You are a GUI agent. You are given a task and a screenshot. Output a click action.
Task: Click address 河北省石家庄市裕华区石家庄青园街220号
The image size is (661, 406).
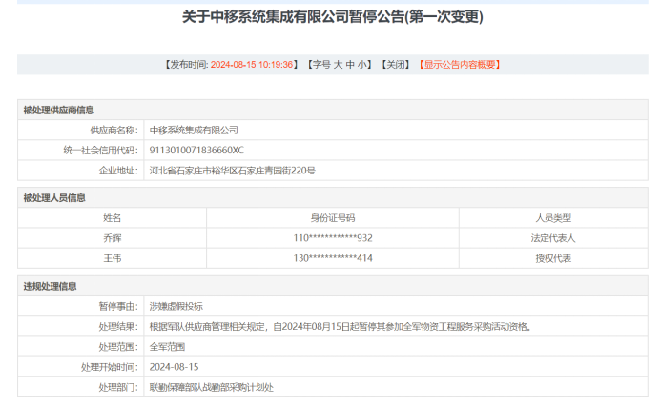(x=233, y=171)
